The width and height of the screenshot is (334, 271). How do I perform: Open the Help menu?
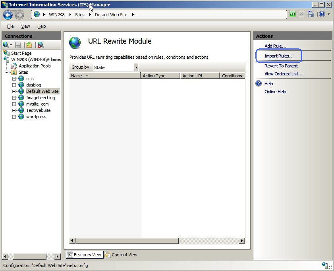tap(42, 26)
